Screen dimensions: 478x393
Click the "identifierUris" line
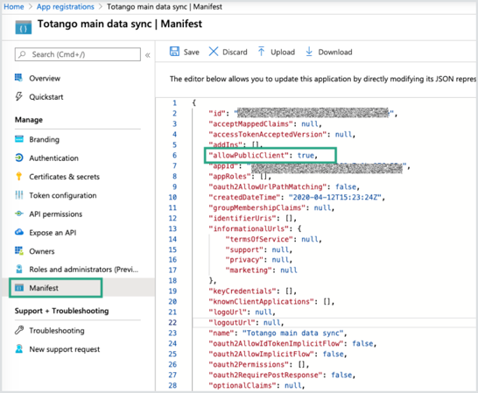(x=253, y=218)
